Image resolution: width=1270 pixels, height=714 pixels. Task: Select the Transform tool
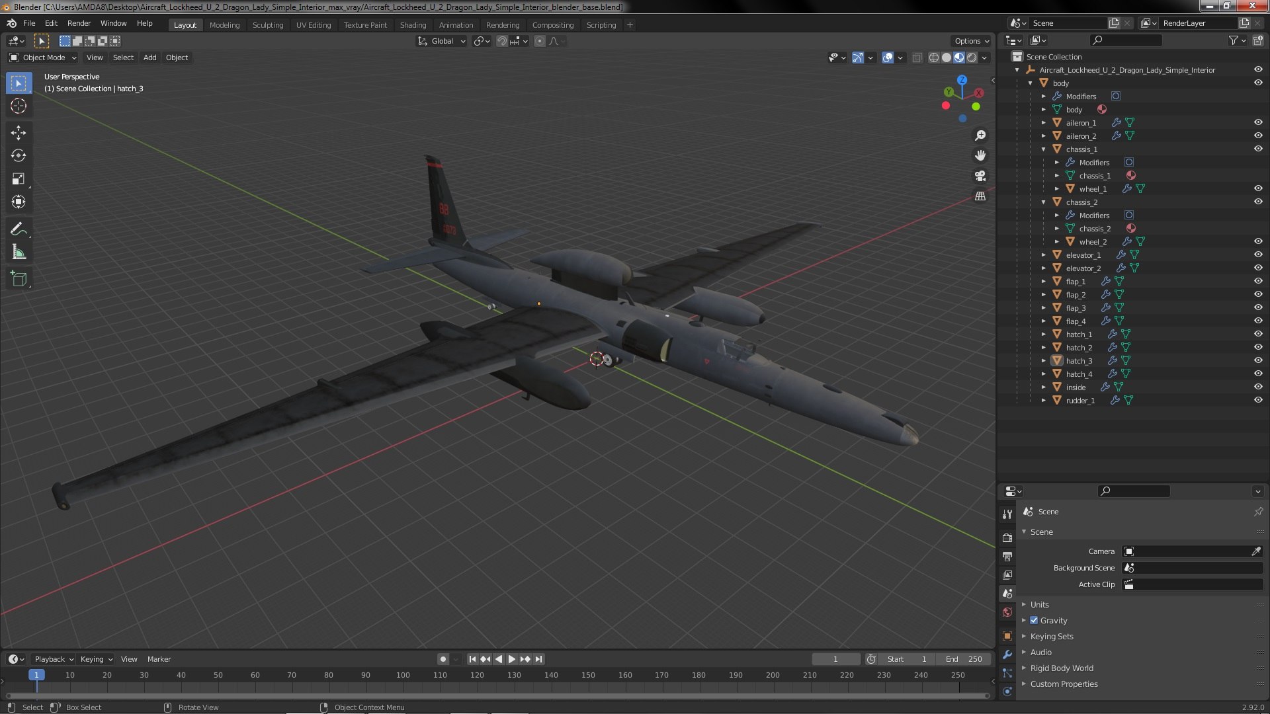click(x=19, y=202)
